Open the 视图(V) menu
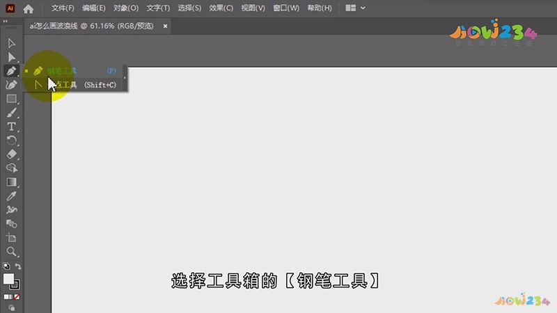Screen dimensions: 557x313 click(253, 8)
